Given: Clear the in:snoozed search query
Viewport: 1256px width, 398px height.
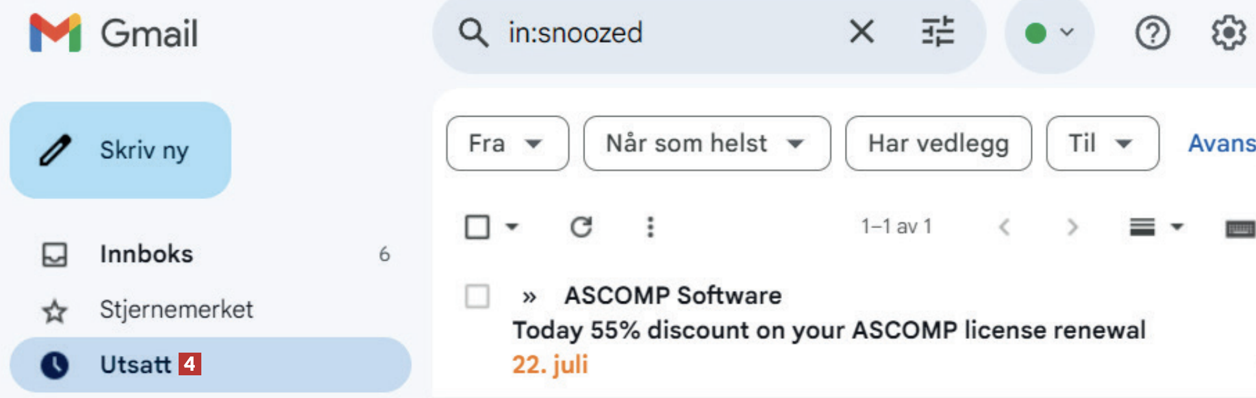Looking at the screenshot, I should (x=862, y=31).
